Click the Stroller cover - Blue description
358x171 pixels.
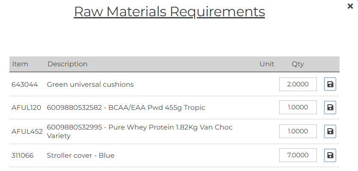[x=81, y=156]
